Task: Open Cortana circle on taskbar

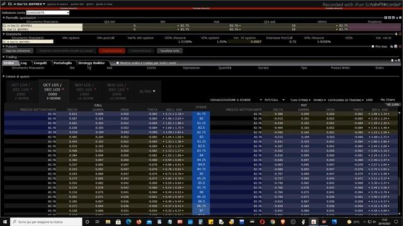Action: pos(87,222)
